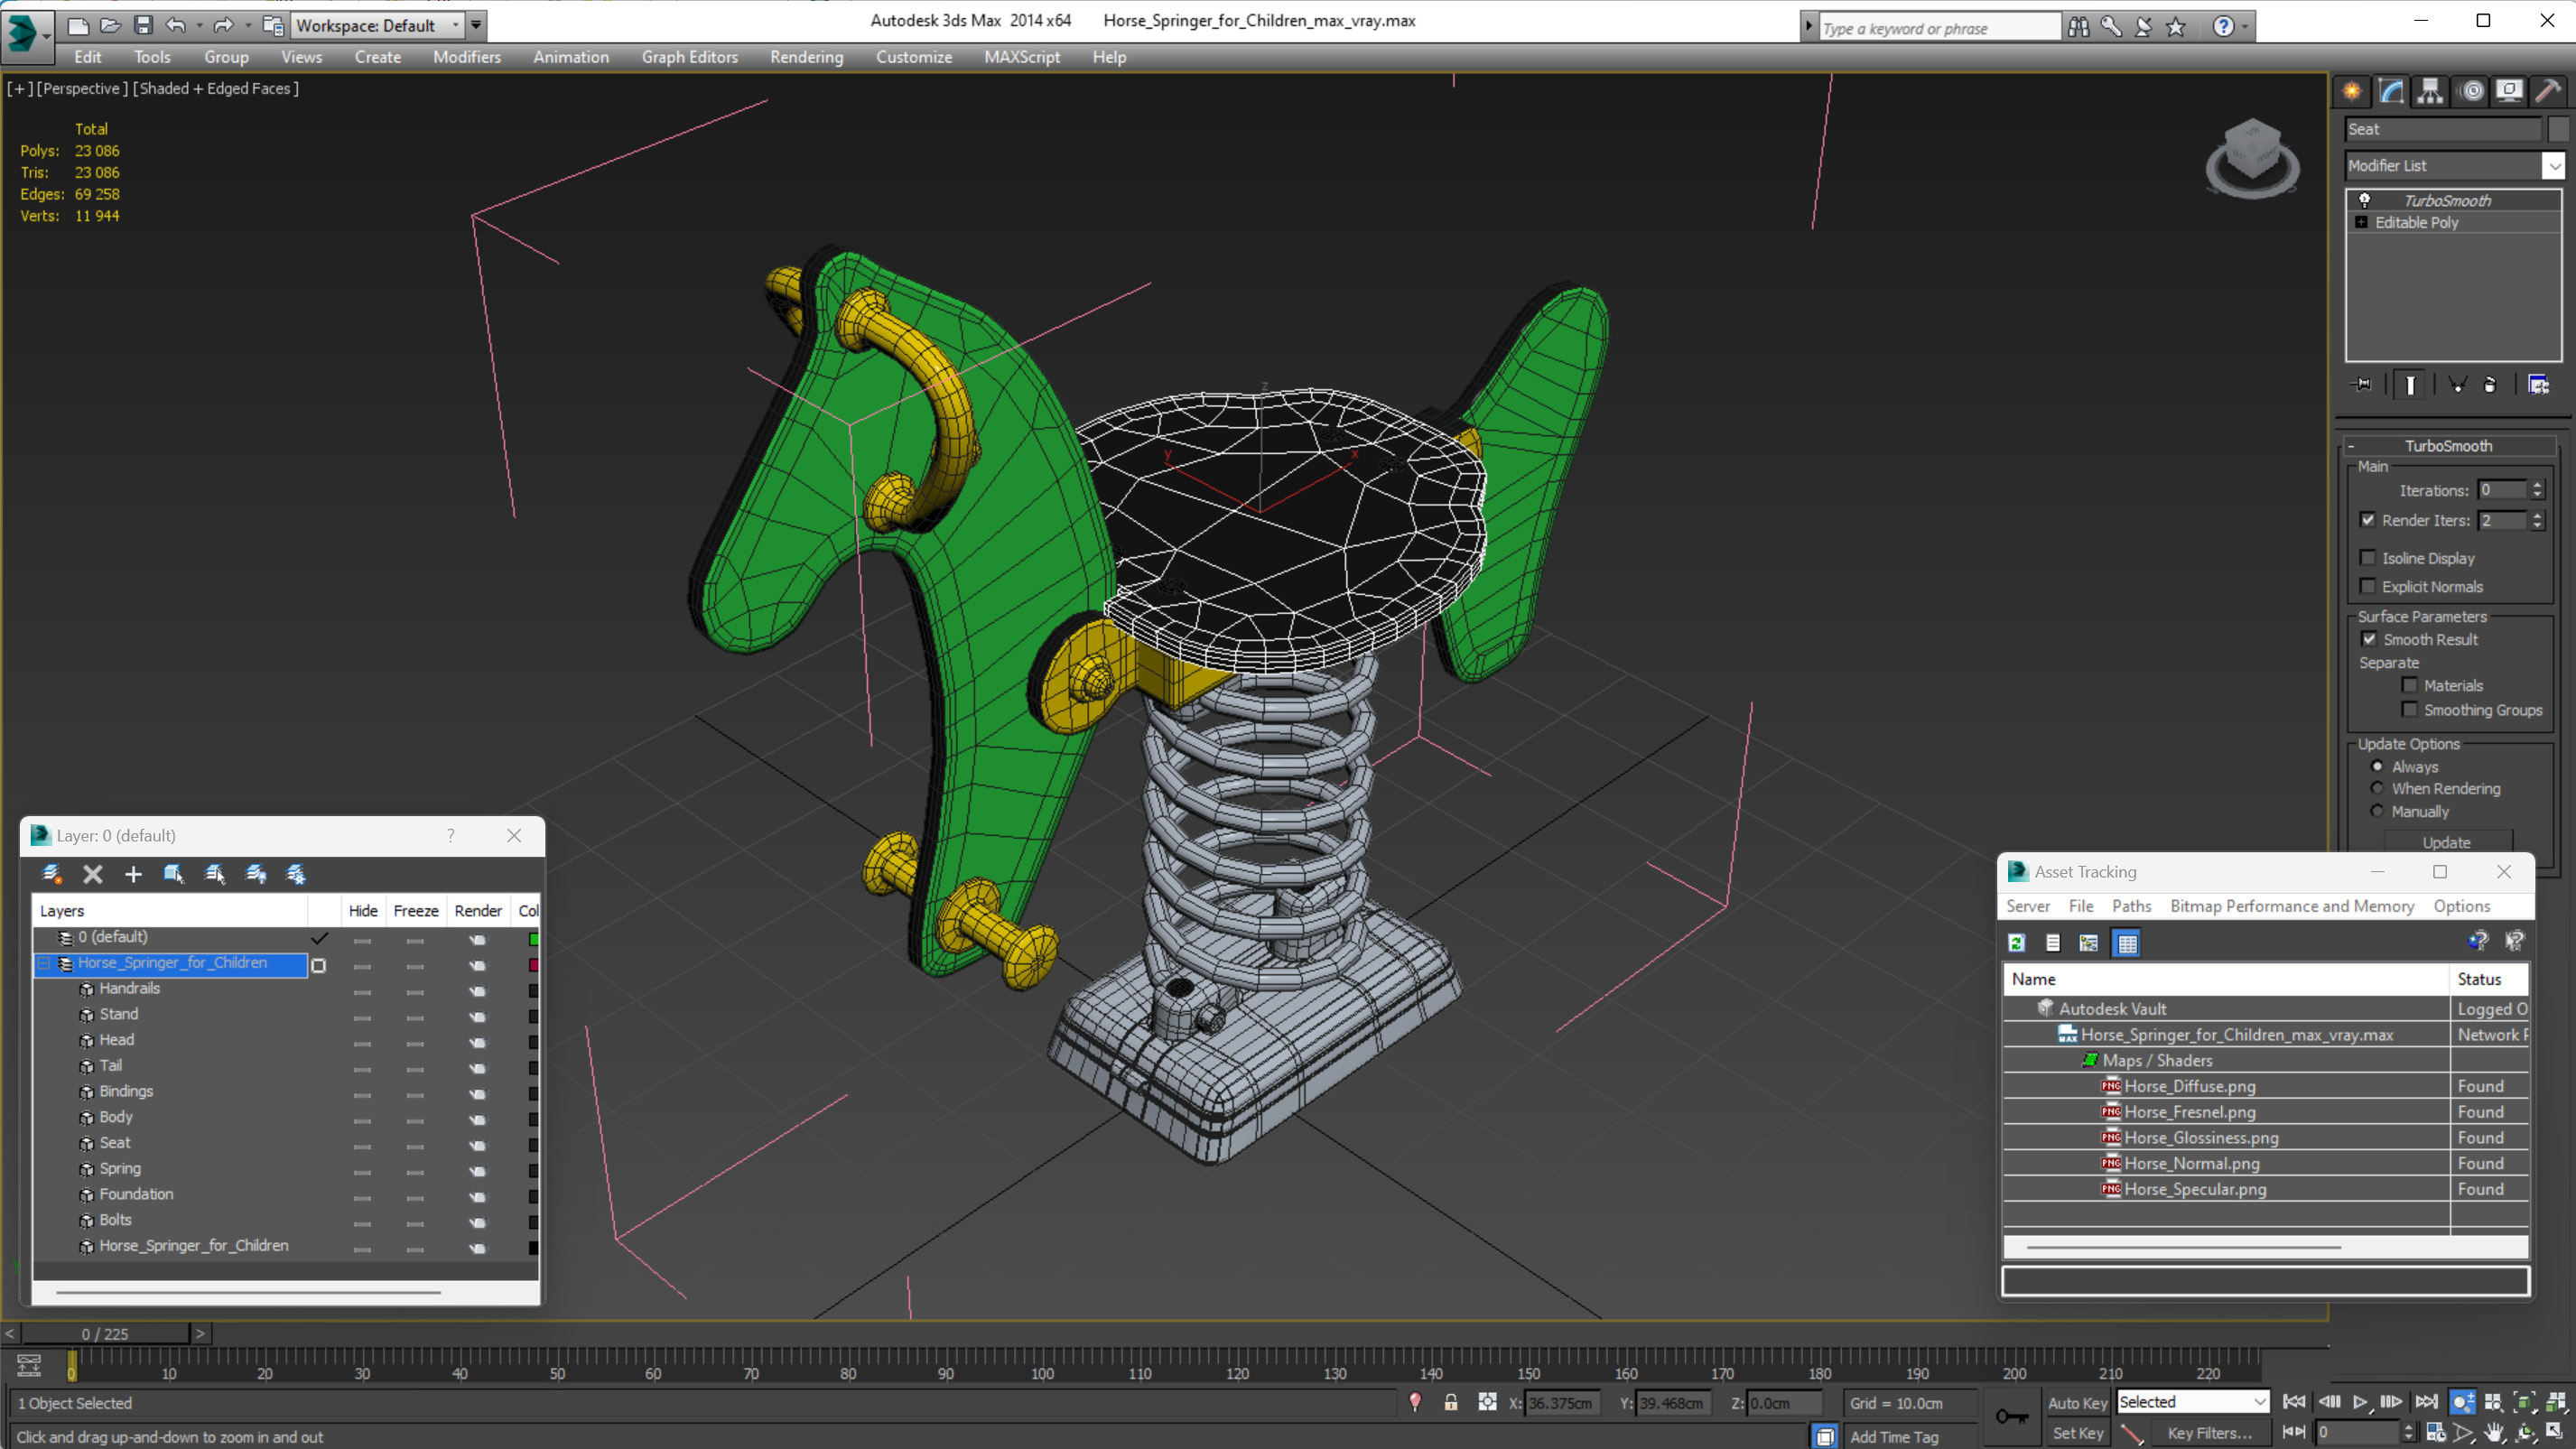This screenshot has height=1449, width=2576.
Task: Click the New Scene icon
Action: point(78,25)
